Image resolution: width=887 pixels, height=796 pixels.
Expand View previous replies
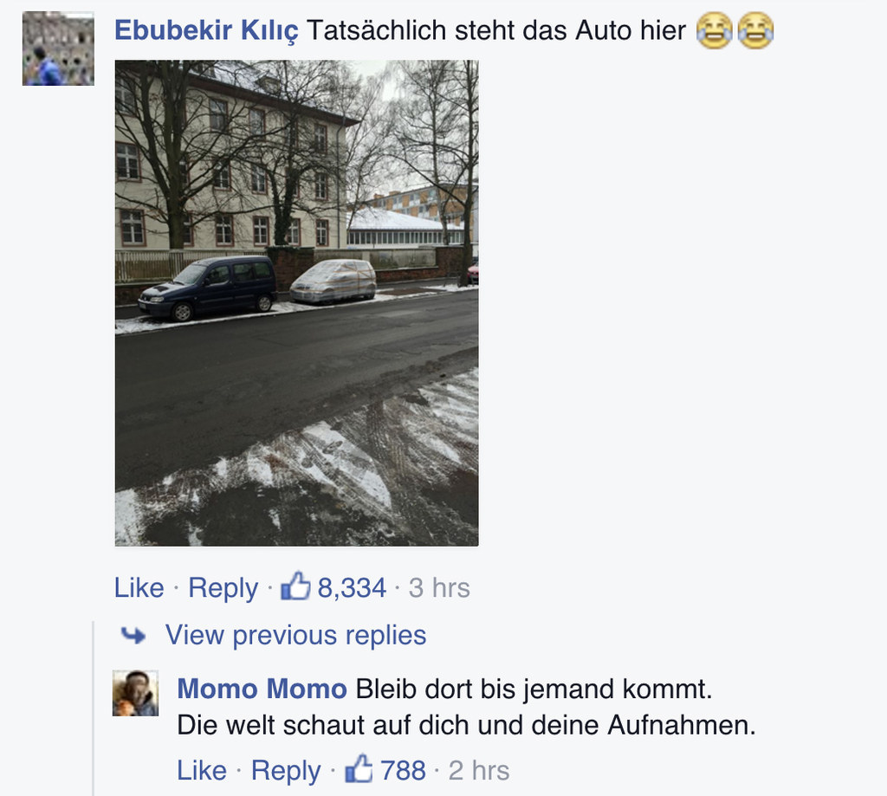click(x=295, y=635)
